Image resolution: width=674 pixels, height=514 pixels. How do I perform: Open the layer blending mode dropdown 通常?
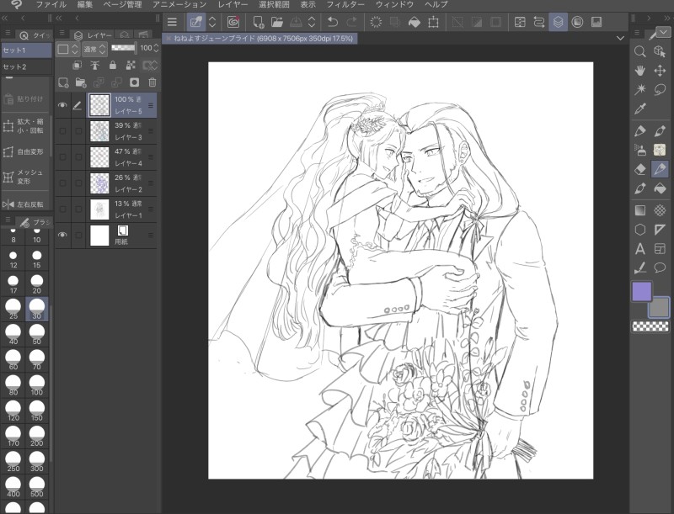coord(94,49)
